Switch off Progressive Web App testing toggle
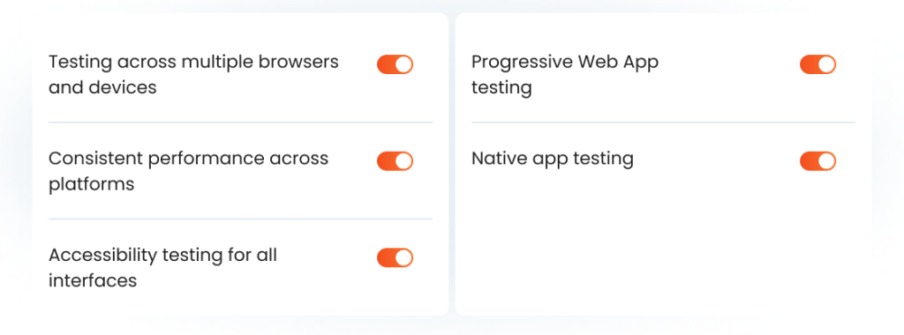This screenshot has width=904, height=335. tap(817, 64)
